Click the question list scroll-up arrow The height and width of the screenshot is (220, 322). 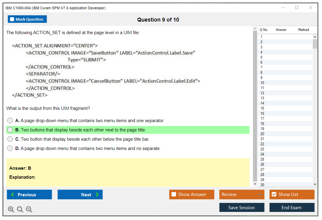pos(315,37)
